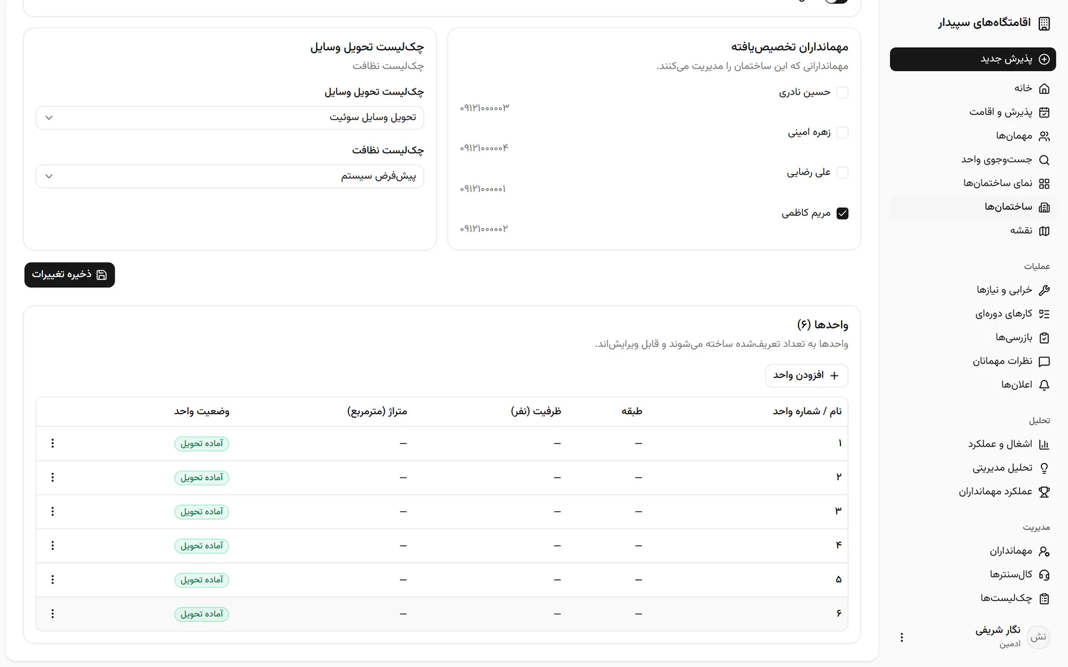Open the پیش‌فرض سیستم cleaning checklist dropdown

point(230,177)
